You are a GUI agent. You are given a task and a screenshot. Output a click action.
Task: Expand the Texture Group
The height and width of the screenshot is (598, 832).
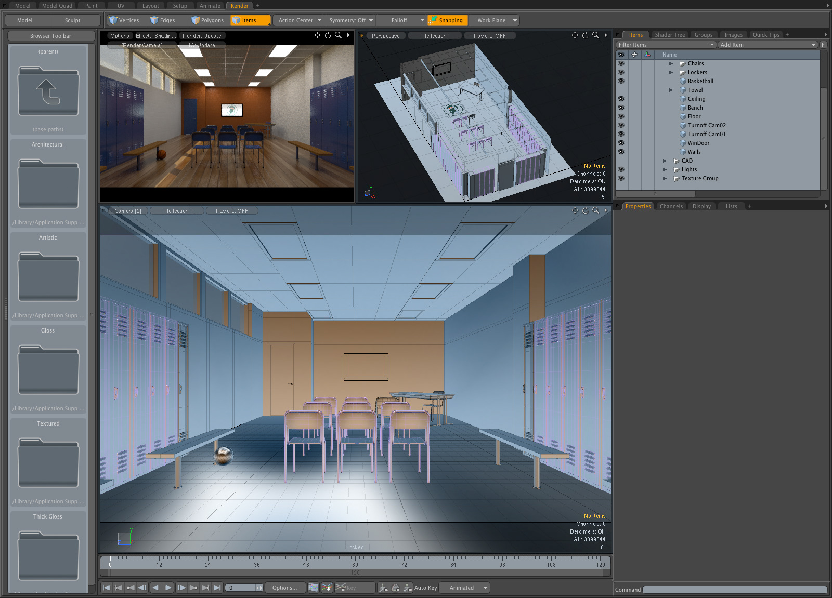(x=665, y=178)
